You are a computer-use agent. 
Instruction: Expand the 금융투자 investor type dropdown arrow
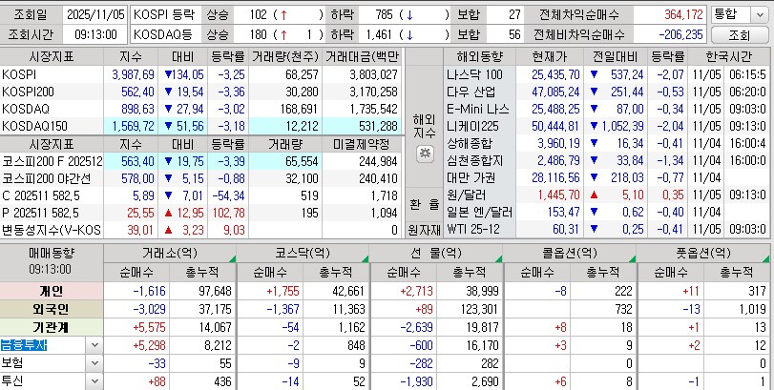pyautogui.click(x=94, y=345)
